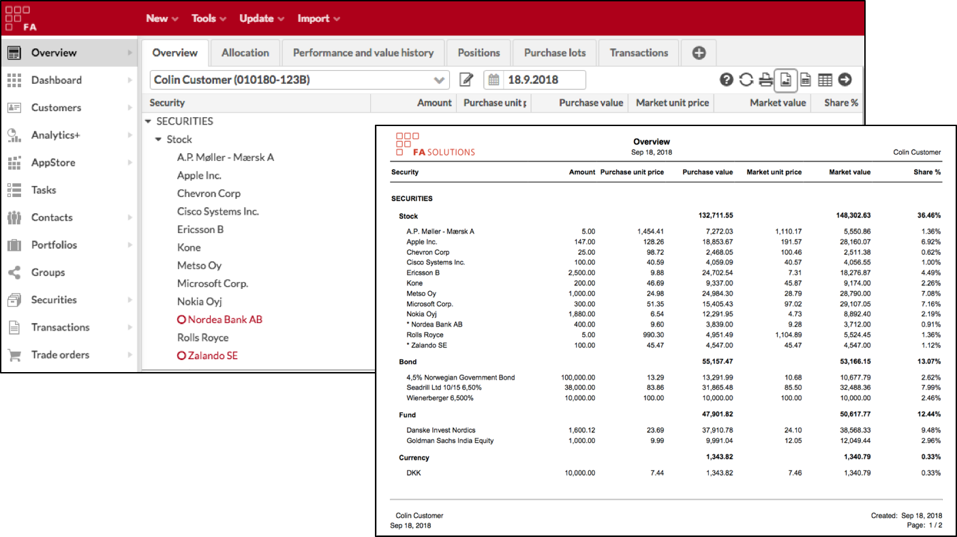Viewport: 957px width, 537px height.
Task: Click Seadrill Ltd 10/15 6,50% in report
Action: [x=444, y=387]
